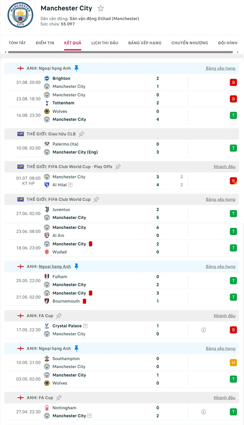Open the LỊCH THI ĐẤU tab

coord(105,43)
